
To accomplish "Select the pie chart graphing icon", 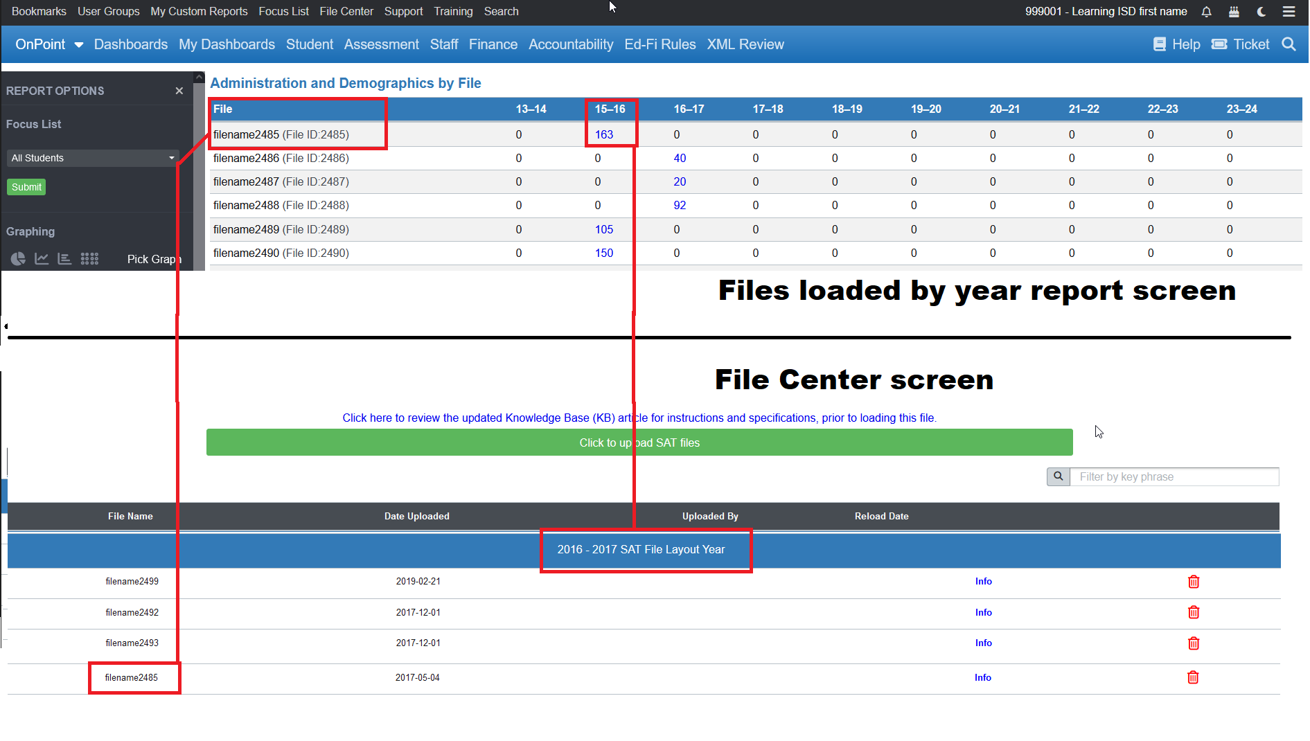I will coord(17,258).
